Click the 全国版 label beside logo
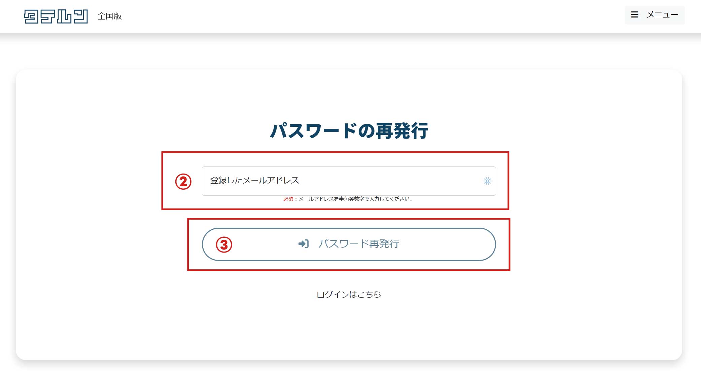The width and height of the screenshot is (701, 380). pos(110,16)
